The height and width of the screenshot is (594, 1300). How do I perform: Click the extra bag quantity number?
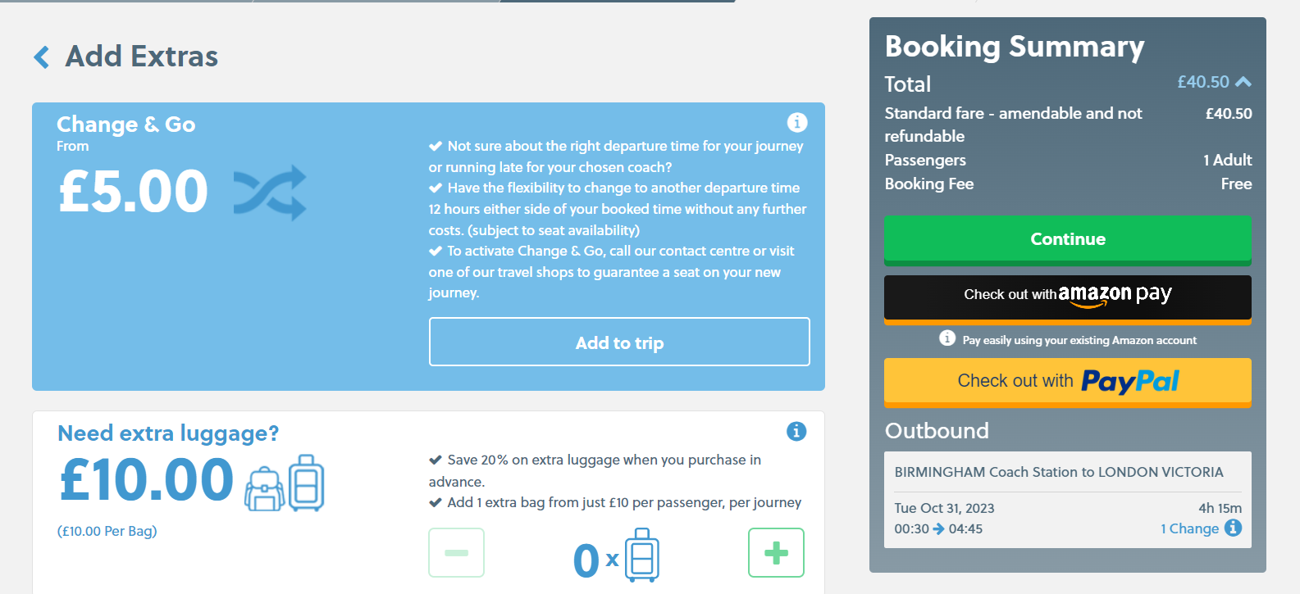coord(586,560)
